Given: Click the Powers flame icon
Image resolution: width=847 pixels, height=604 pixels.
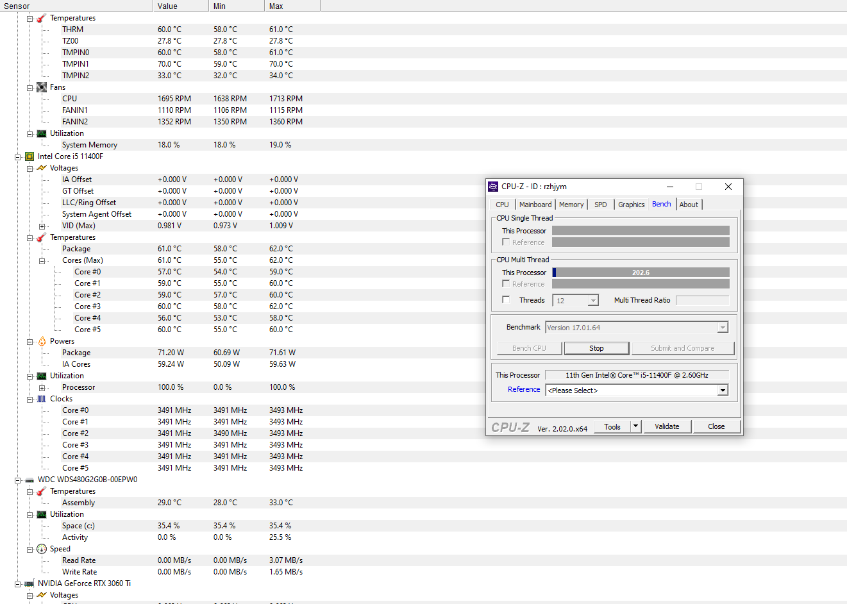Looking at the screenshot, I should (x=42, y=341).
